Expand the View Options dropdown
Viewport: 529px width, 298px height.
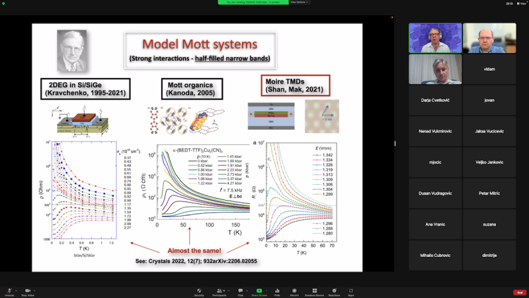point(298,2)
